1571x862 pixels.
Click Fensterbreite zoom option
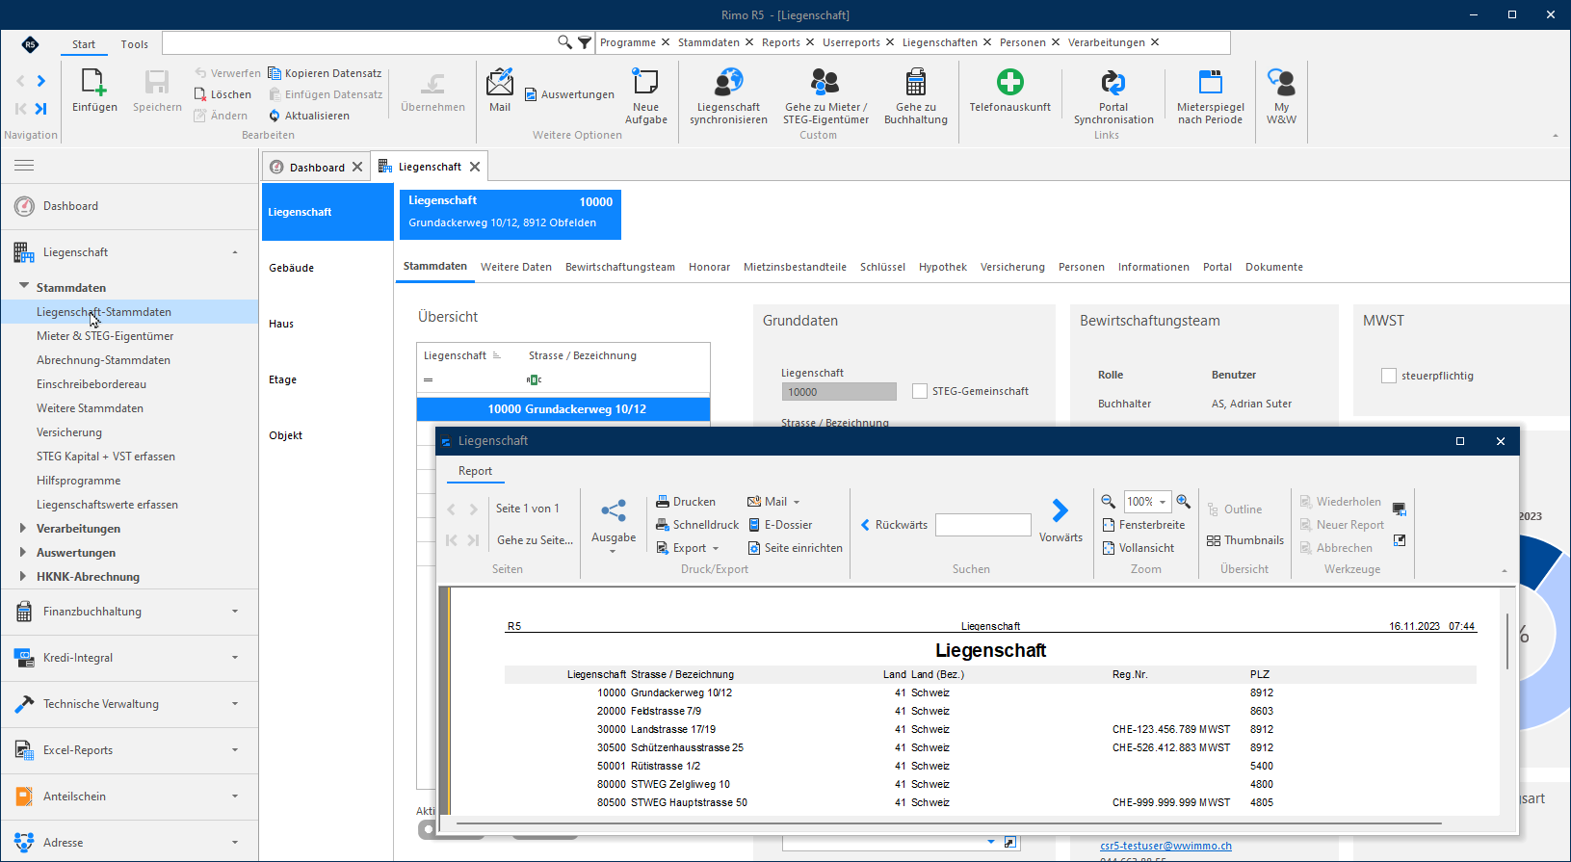(1143, 525)
